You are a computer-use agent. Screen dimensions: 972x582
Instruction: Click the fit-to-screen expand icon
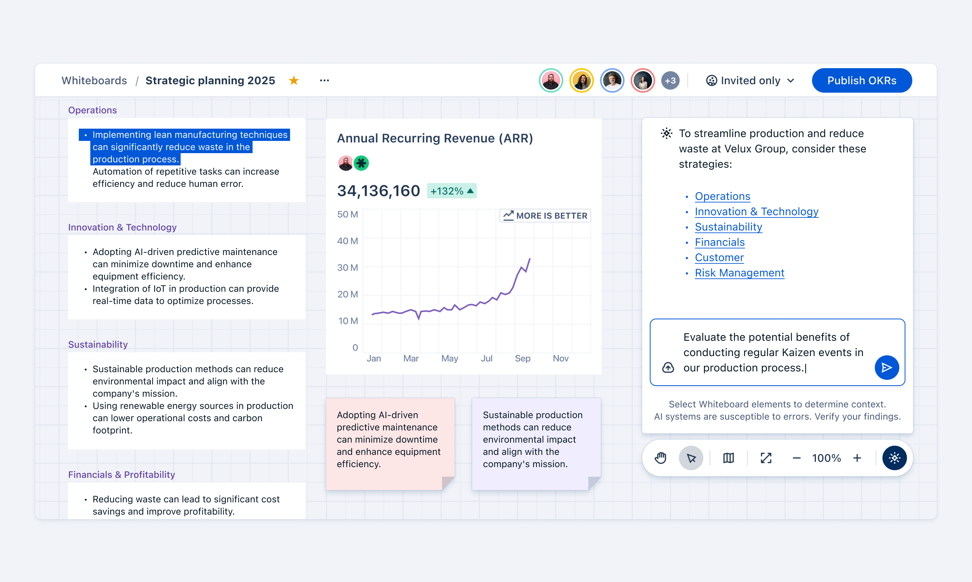[766, 458]
